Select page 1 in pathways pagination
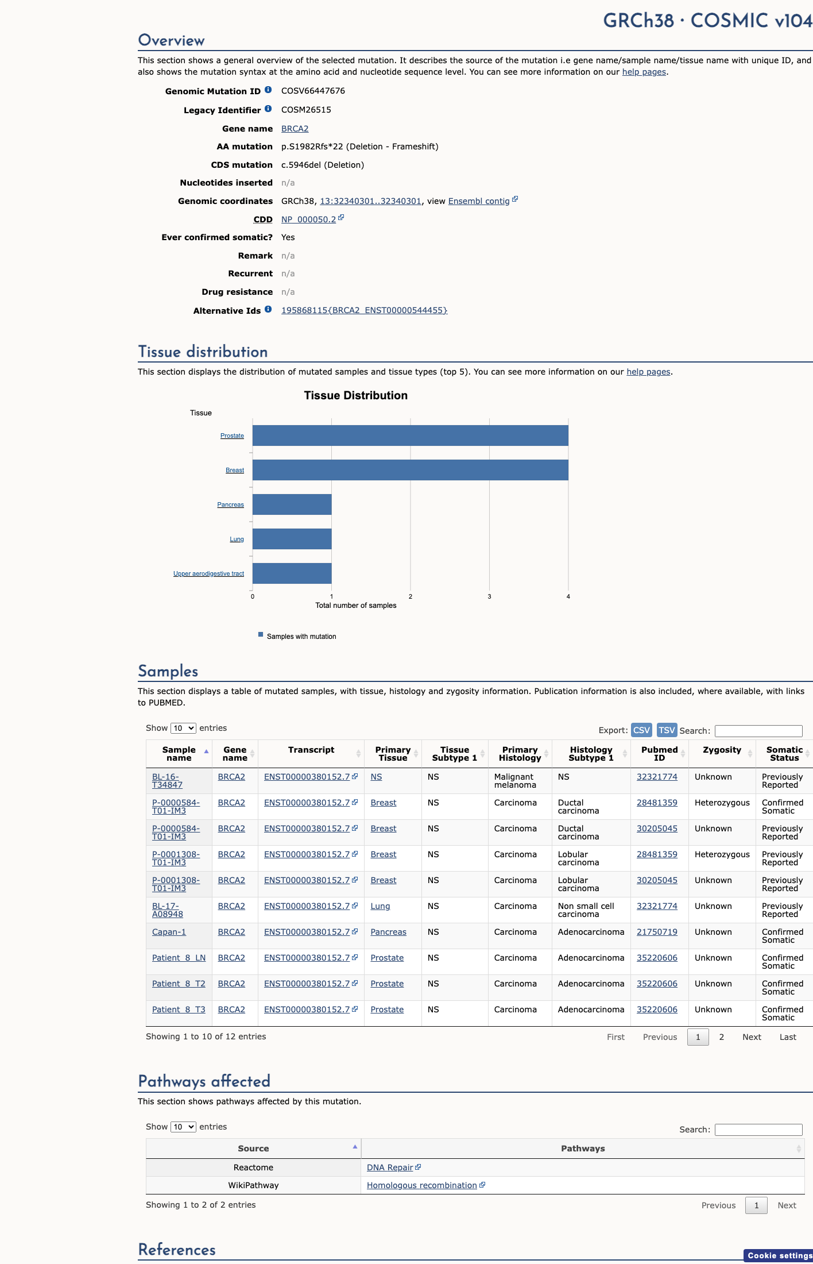Image resolution: width=813 pixels, height=1264 pixels. click(756, 1205)
